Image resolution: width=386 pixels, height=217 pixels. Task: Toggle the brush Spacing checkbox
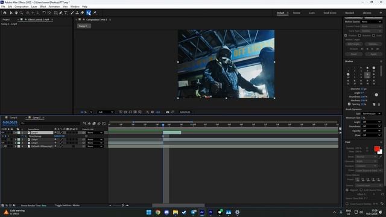349,104
